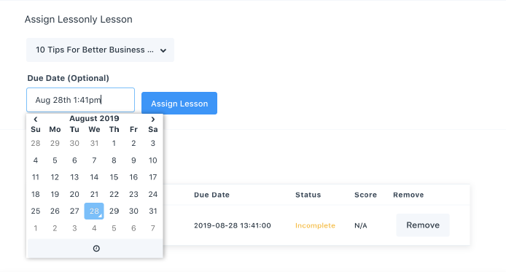Viewport: 506px width, 272px height.
Task: Click the August 2019 month header
Action: [x=94, y=118]
